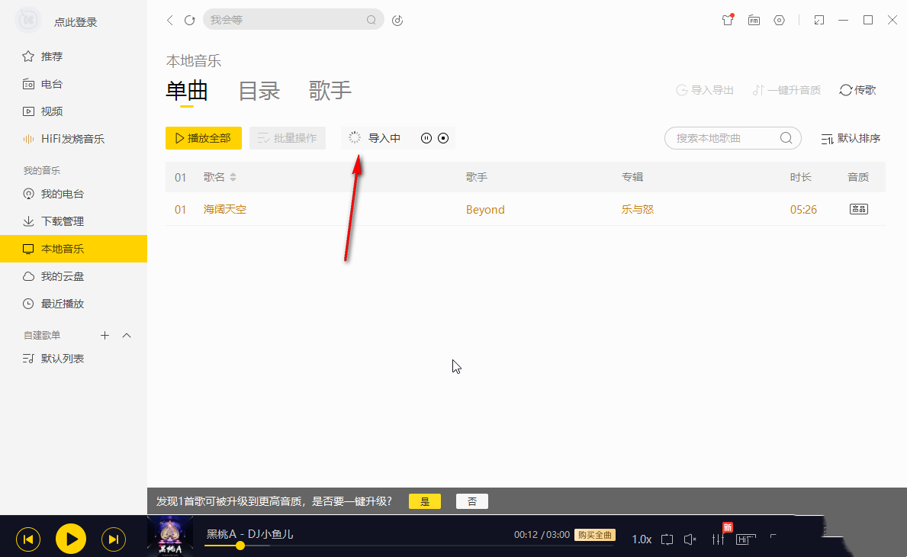Mute the player volume
The height and width of the screenshot is (557, 907).
[x=690, y=539]
